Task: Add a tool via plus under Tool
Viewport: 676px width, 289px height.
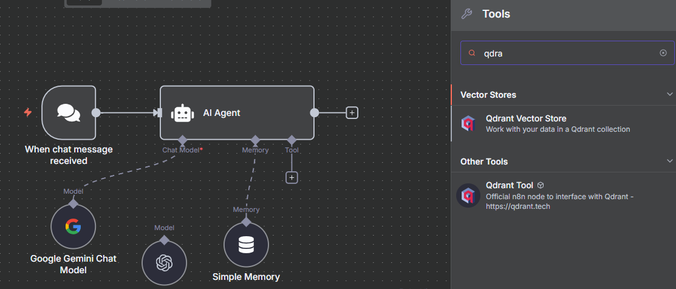Action: (x=292, y=177)
